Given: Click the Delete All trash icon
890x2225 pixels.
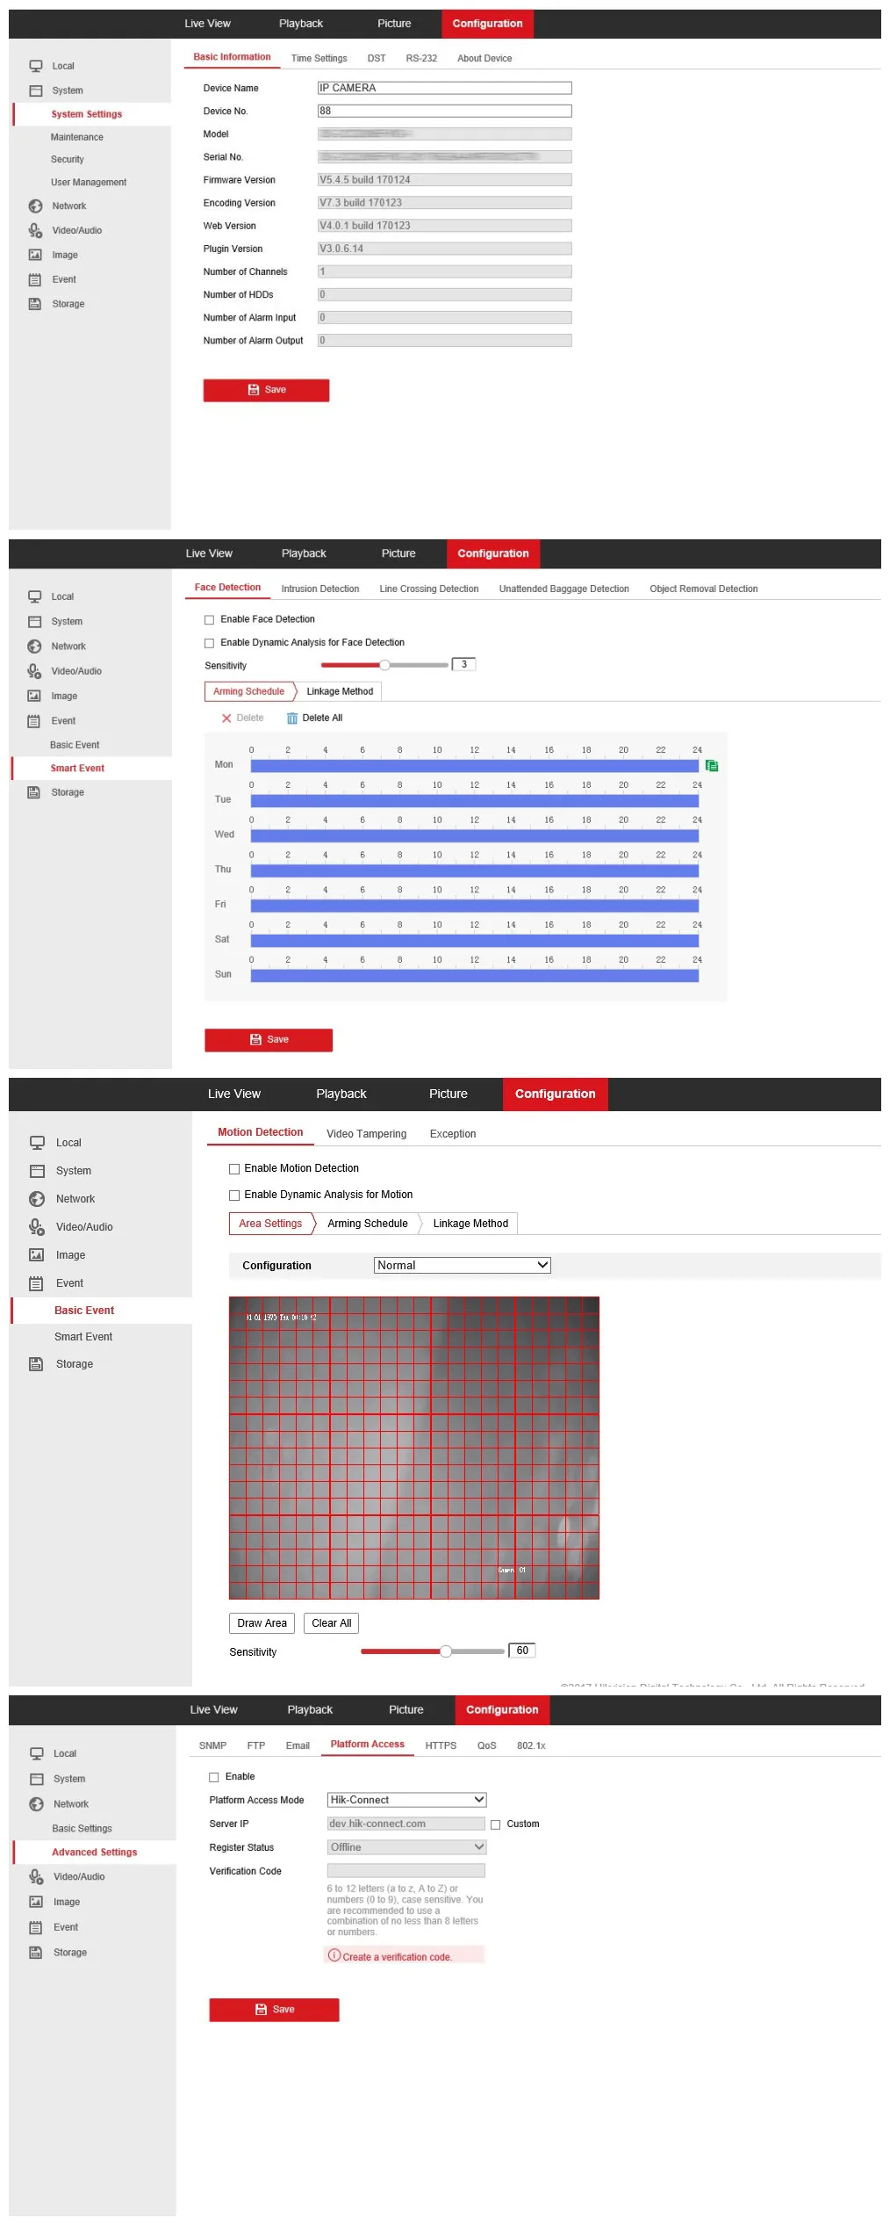Looking at the screenshot, I should (x=292, y=719).
